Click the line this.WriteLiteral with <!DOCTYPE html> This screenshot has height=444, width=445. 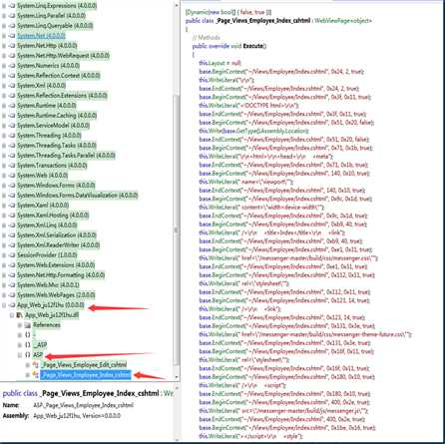[x=248, y=106]
